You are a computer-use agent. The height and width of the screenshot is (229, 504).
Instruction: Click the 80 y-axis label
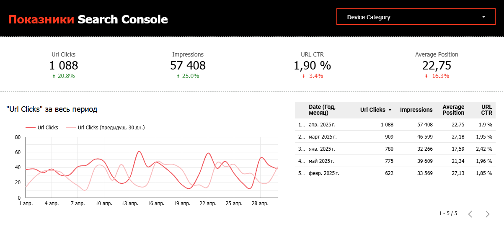point(18,137)
